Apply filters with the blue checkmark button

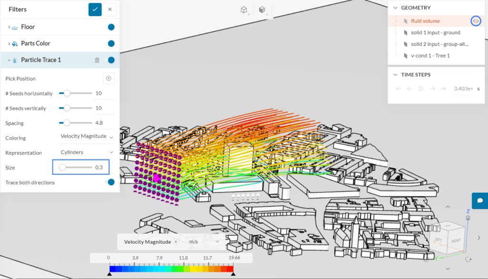point(94,9)
